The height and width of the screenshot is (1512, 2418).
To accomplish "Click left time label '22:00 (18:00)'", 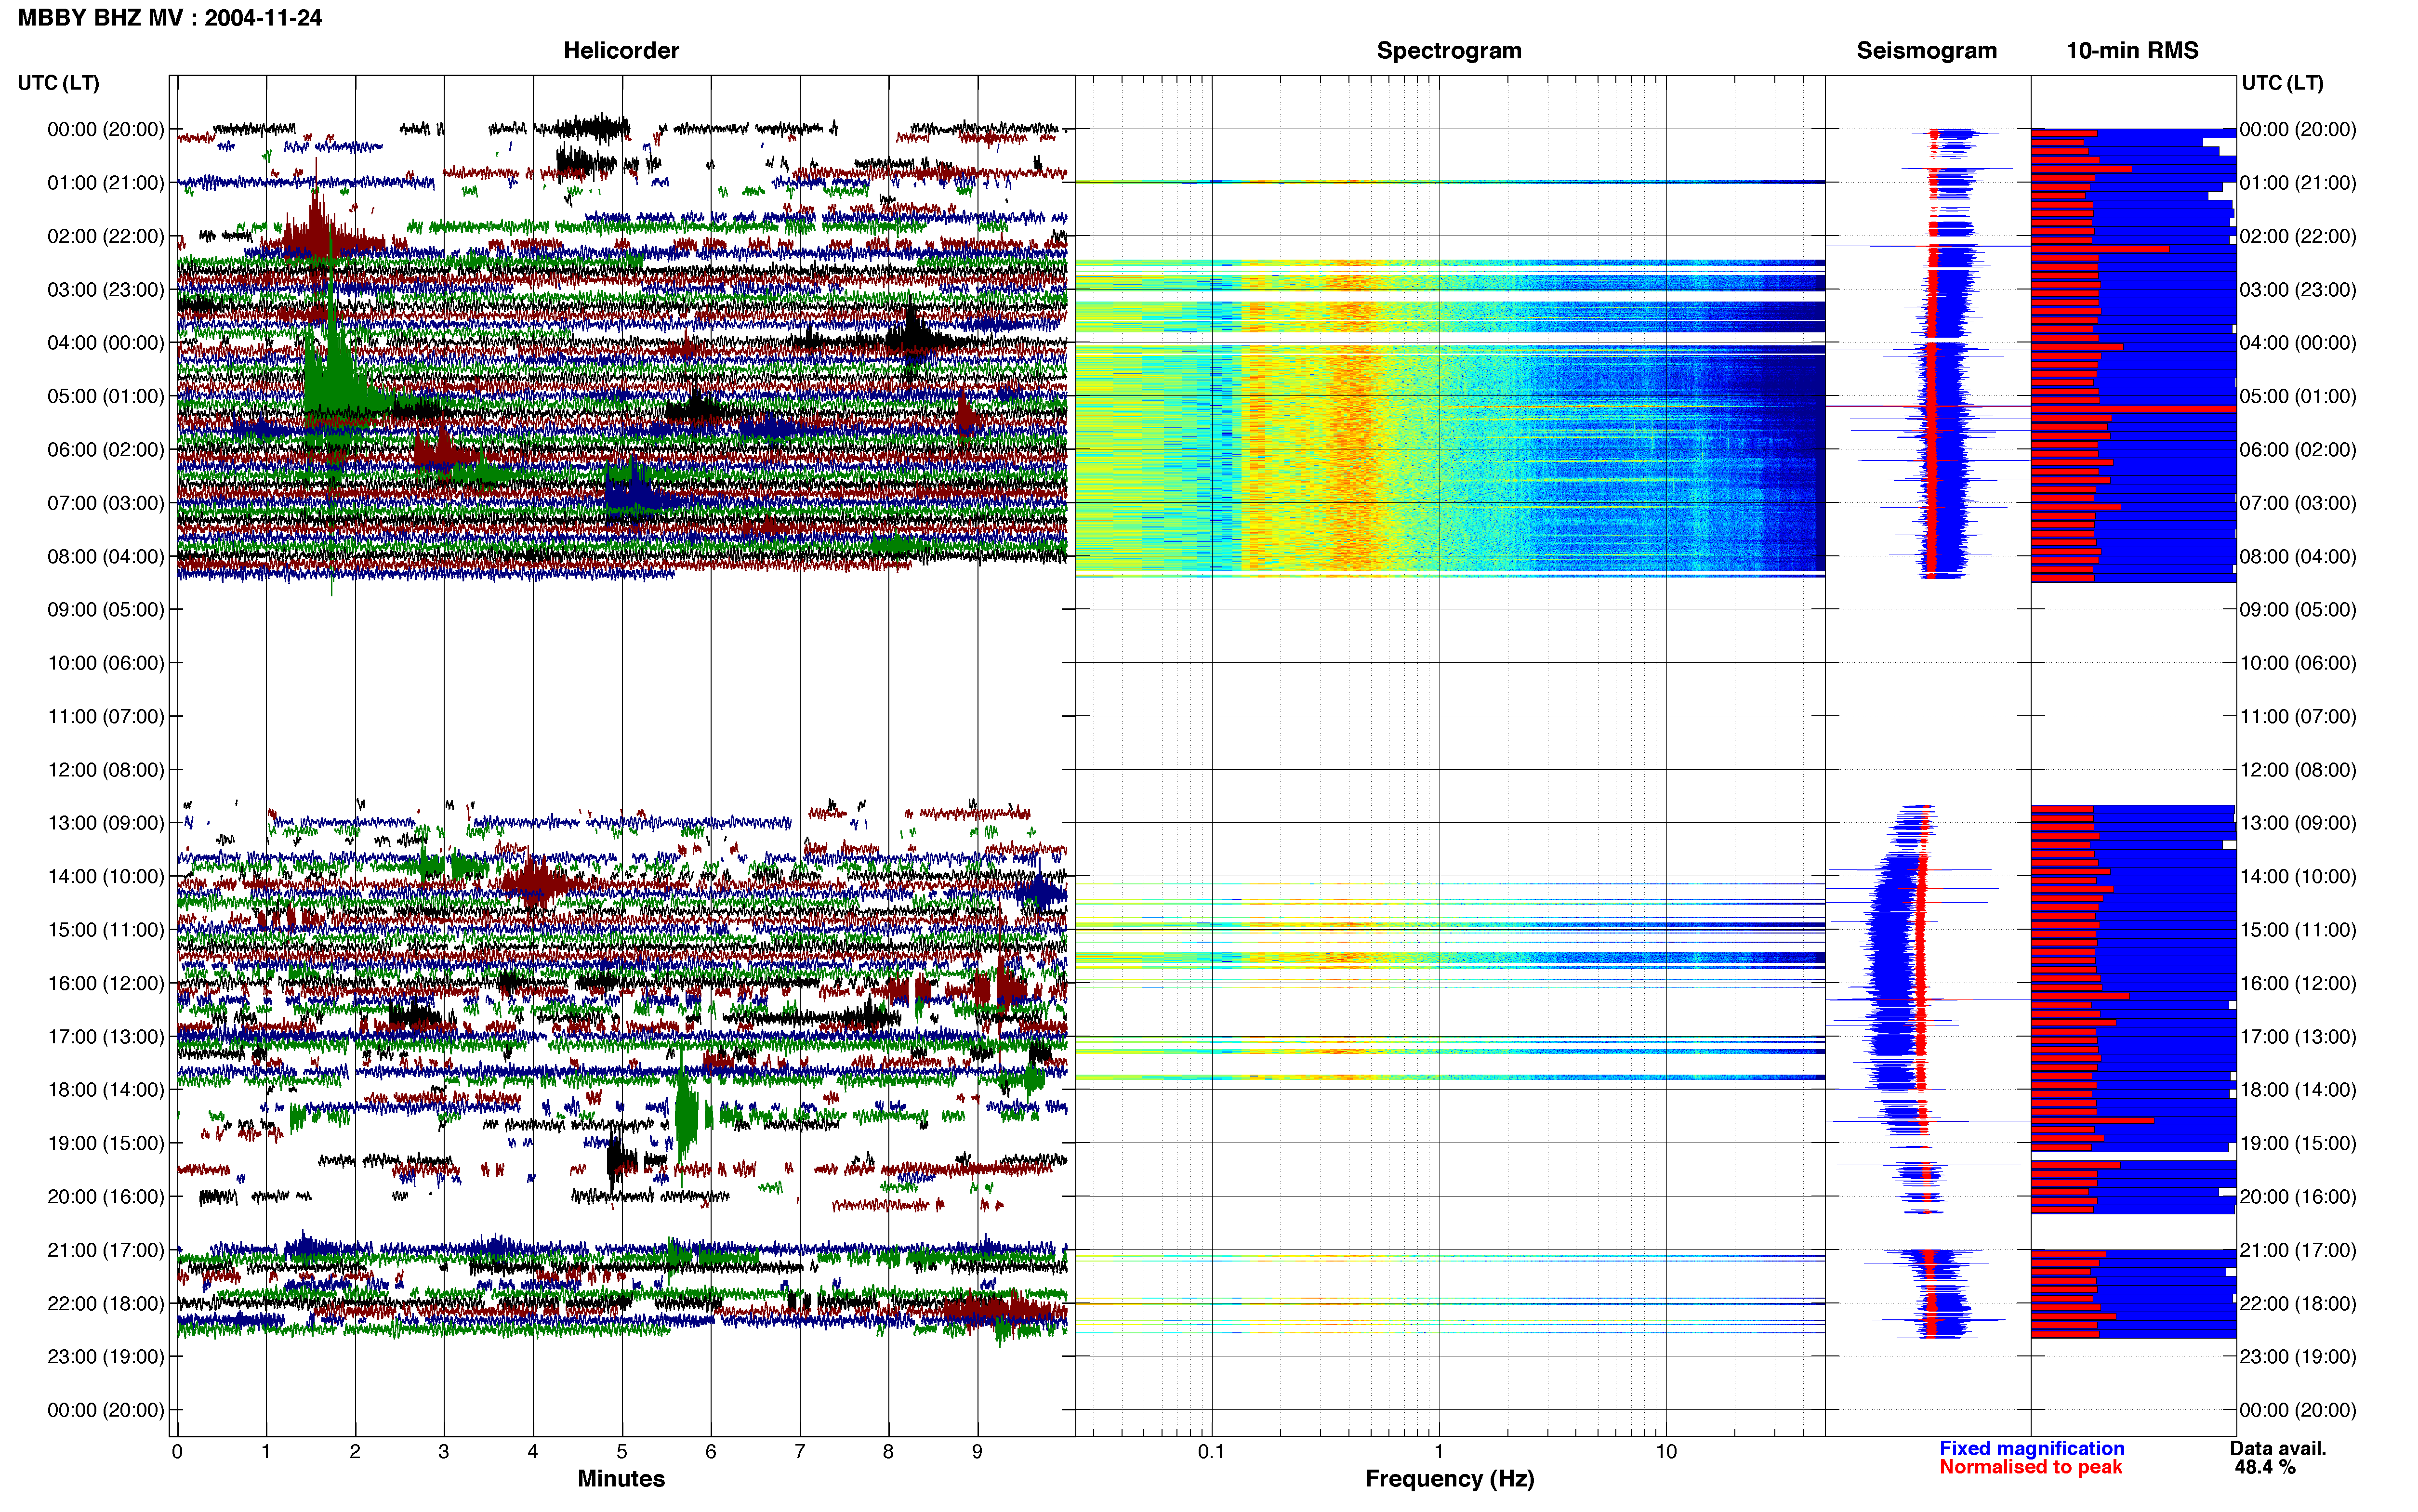I will [x=106, y=1303].
